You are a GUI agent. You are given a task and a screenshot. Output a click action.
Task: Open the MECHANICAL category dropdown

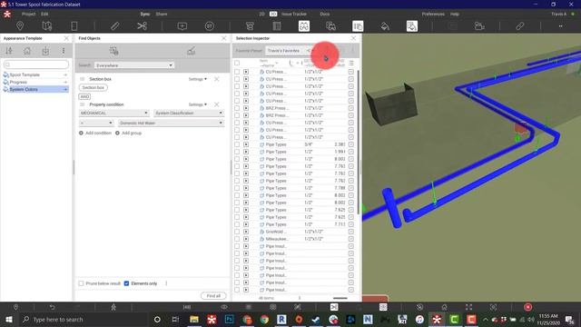point(113,113)
